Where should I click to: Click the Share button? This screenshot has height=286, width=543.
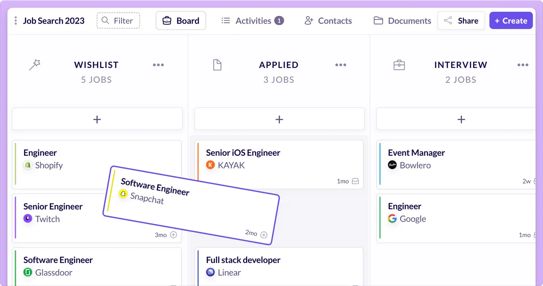461,20
